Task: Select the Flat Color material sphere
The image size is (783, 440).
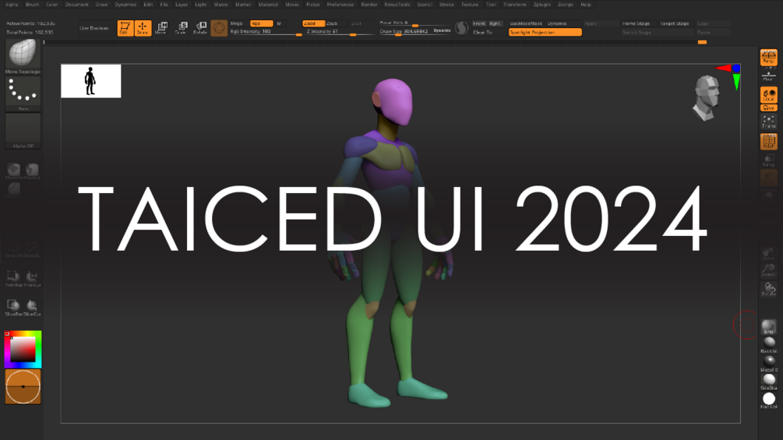Action: coord(769,400)
